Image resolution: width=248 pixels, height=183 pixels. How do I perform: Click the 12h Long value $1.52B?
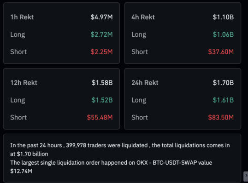pyautogui.click(x=102, y=100)
